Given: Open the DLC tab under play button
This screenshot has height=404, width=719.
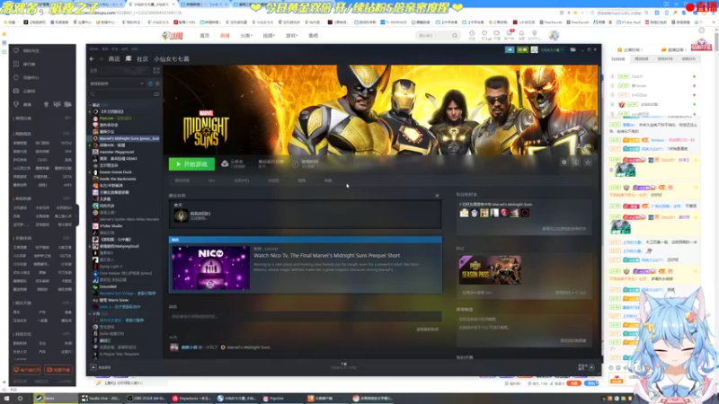Looking at the screenshot, I should click(x=212, y=181).
